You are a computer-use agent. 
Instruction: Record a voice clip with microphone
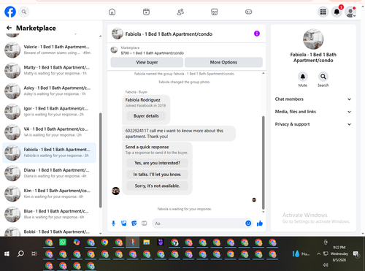113,224
